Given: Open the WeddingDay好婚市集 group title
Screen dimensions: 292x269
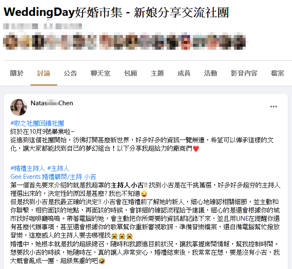Looking at the screenshot, I should (x=116, y=12).
